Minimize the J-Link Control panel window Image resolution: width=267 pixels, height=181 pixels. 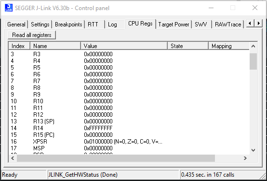tap(211, 8)
